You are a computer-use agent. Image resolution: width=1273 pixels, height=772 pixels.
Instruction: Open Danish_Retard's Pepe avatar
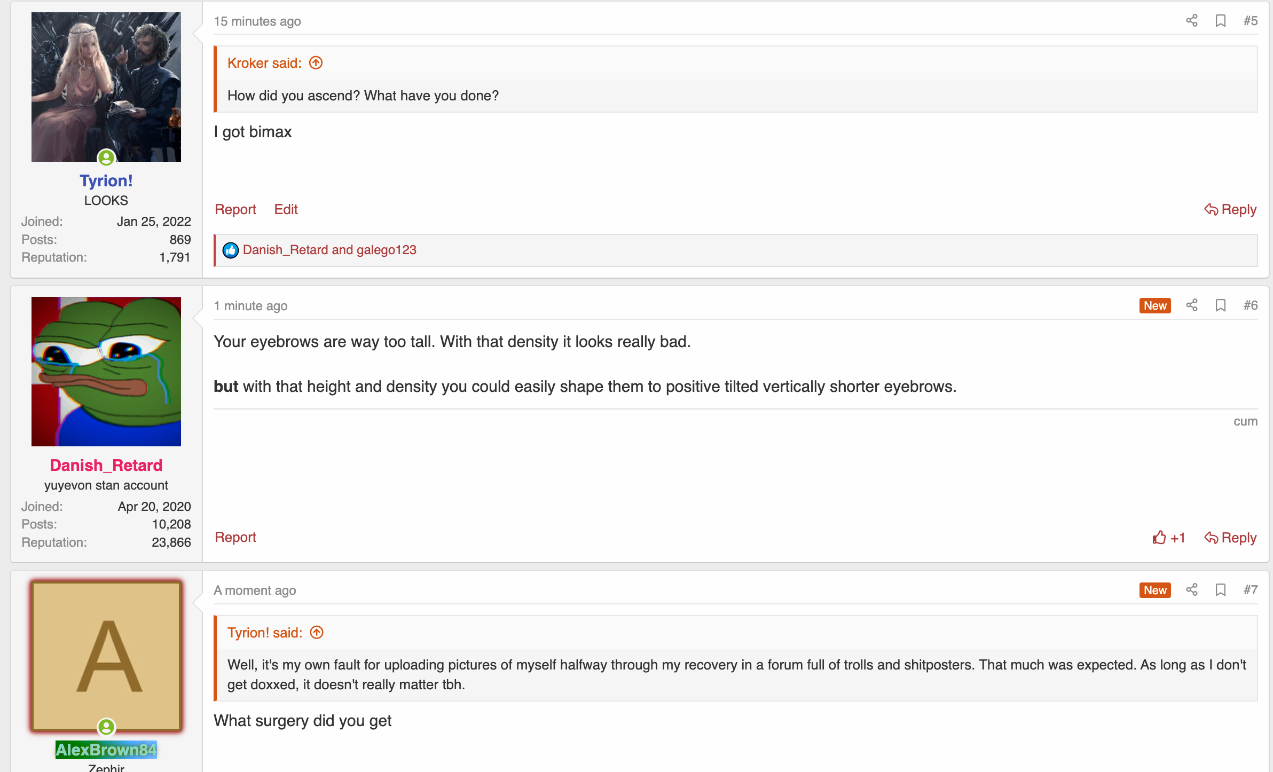pyautogui.click(x=106, y=372)
